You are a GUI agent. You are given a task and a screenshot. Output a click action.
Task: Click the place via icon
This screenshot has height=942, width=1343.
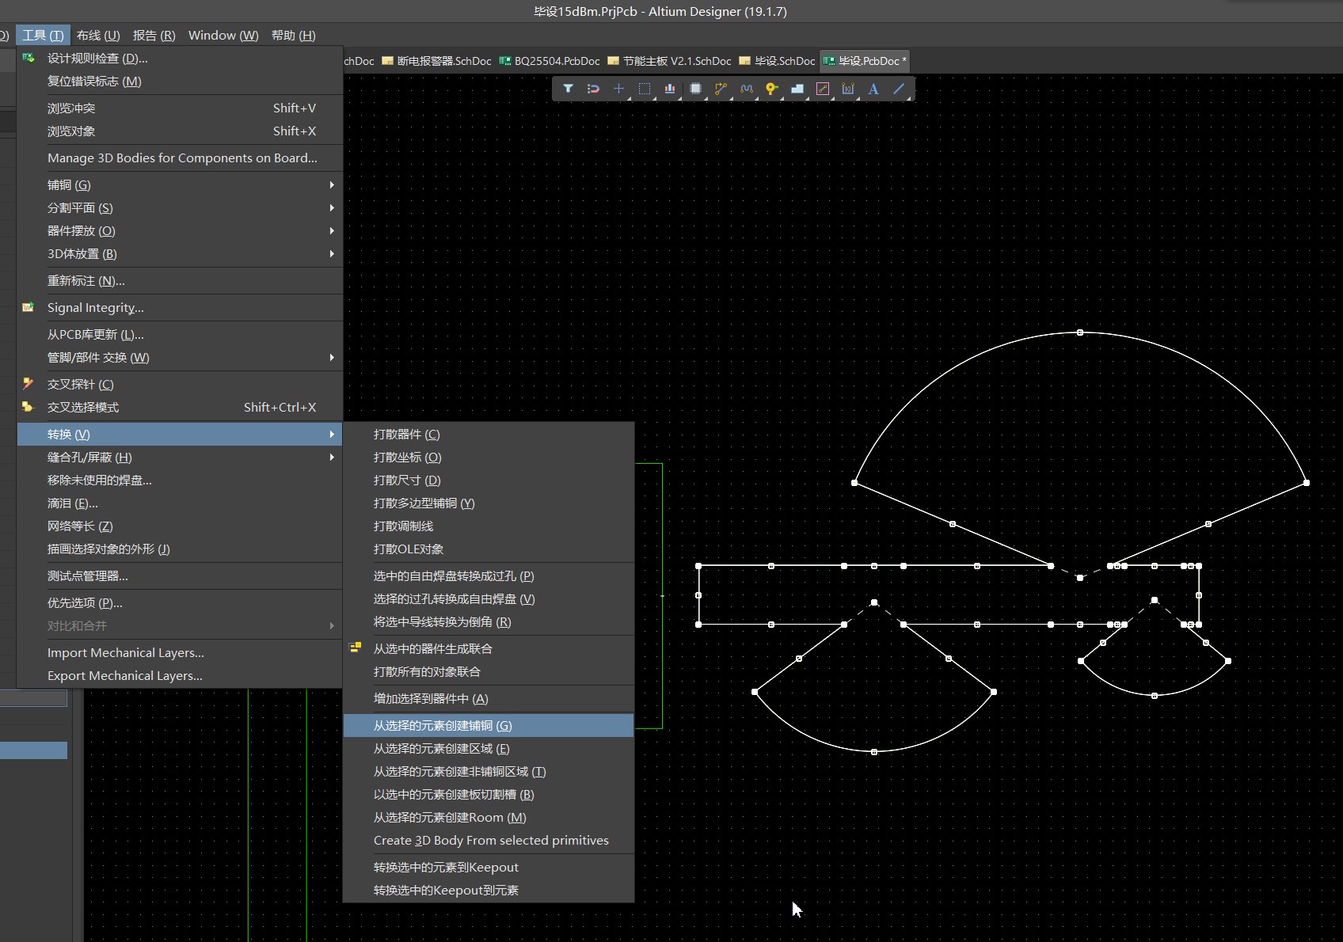pyautogui.click(x=771, y=89)
